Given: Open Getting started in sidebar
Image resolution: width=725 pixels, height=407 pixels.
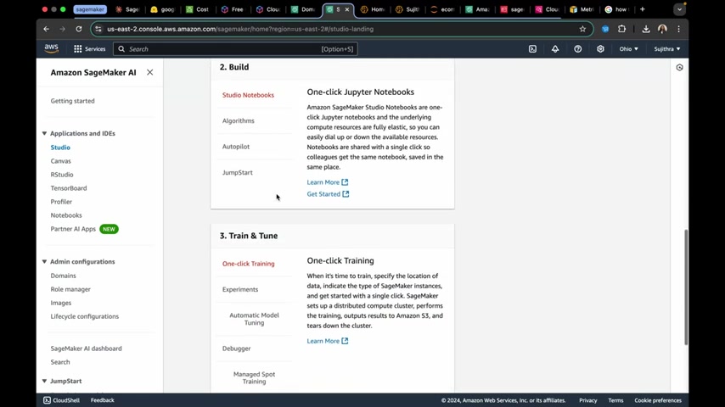Looking at the screenshot, I should (73, 101).
